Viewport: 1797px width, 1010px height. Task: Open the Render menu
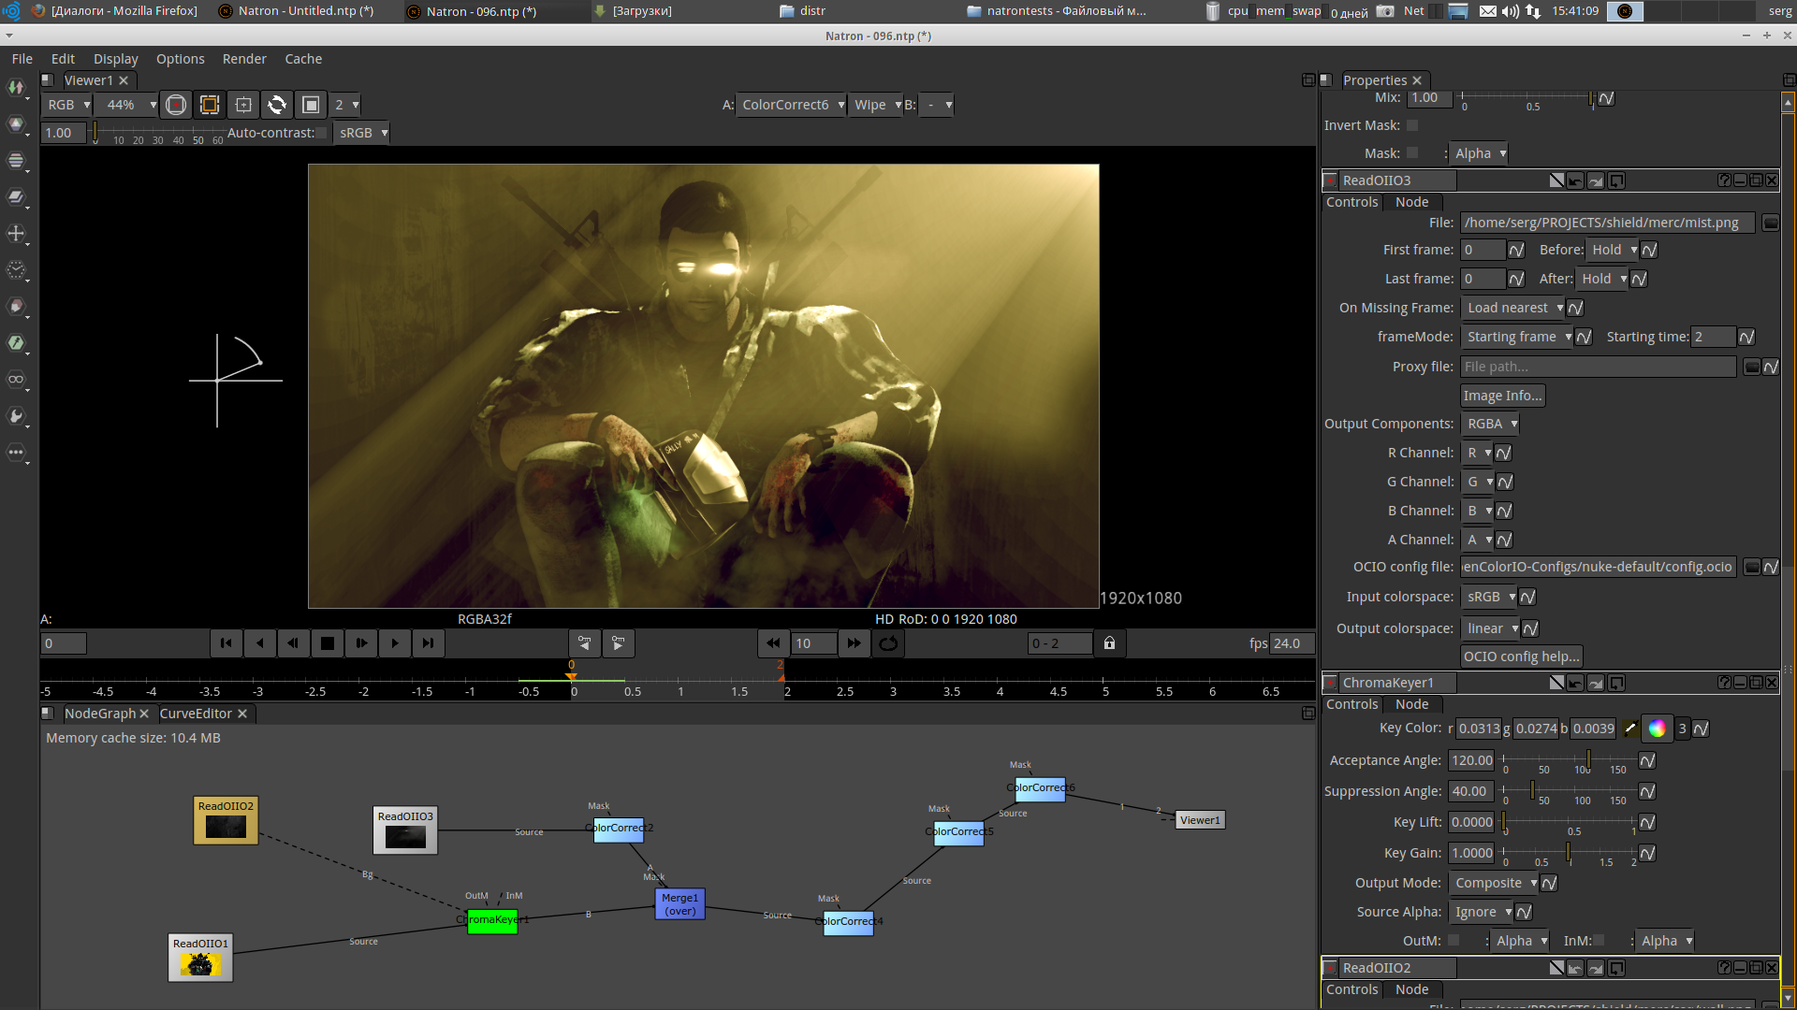[x=244, y=59]
